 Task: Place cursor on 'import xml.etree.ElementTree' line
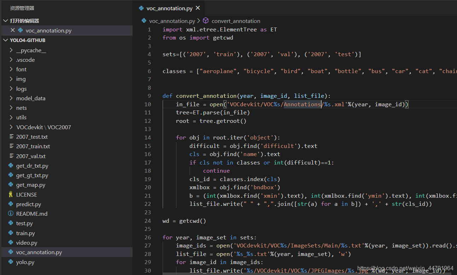[220, 30]
